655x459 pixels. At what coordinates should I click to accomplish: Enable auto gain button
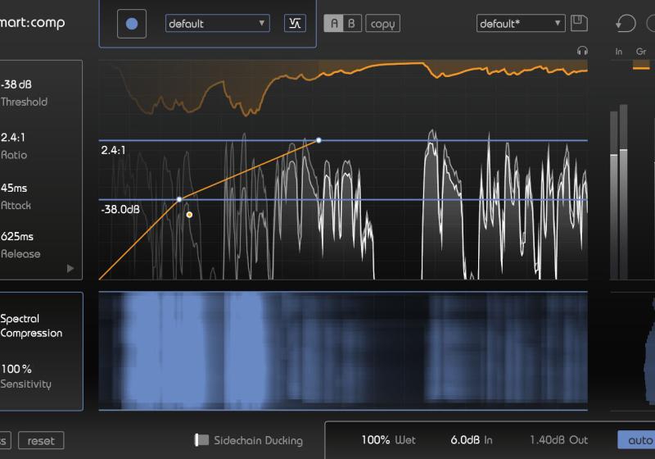pos(639,440)
